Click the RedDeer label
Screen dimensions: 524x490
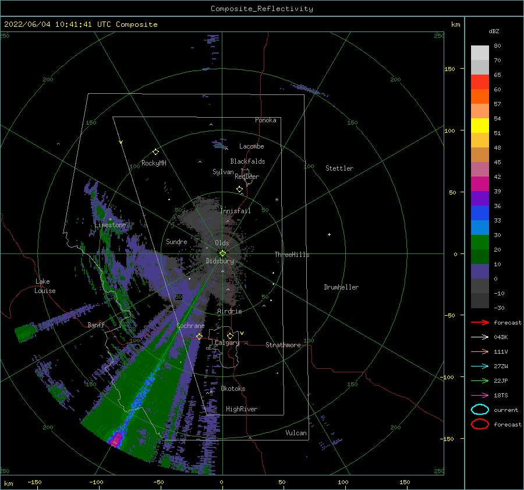[247, 177]
